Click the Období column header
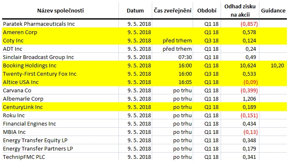The image size is (289, 163). [207, 10]
